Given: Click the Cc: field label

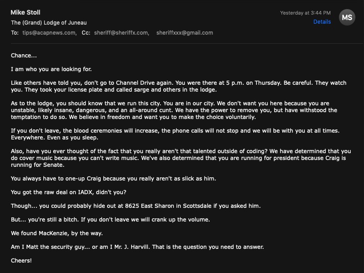Looking at the screenshot, I should pyautogui.click(x=86, y=33).
